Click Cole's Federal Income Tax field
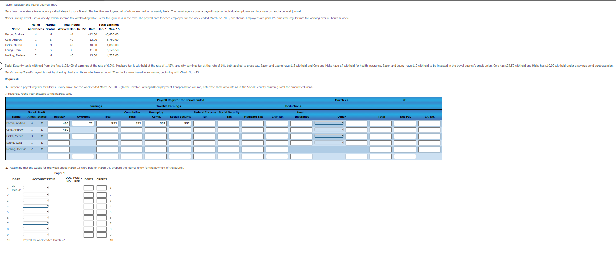Screen dimensions: 616x259 [x=204, y=130]
